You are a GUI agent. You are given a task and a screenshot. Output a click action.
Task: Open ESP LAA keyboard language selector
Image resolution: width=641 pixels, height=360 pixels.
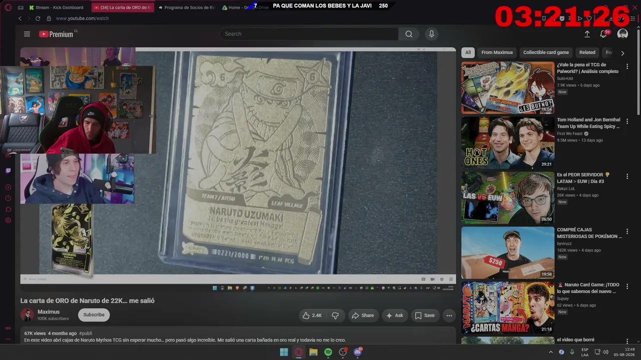coord(585,352)
